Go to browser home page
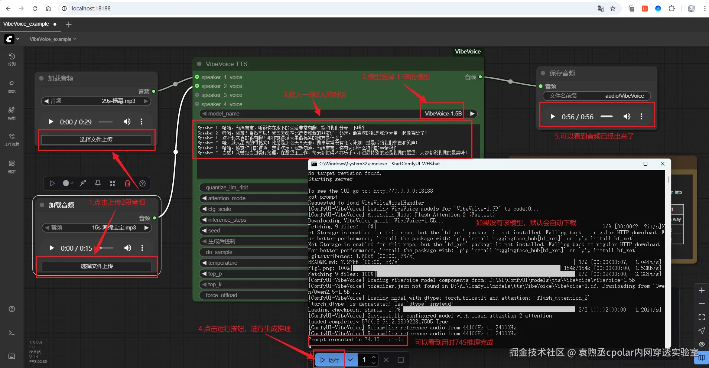709x368 pixels. click(x=48, y=9)
